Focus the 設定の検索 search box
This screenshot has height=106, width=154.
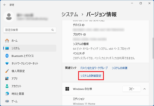pyautogui.click(x=30, y=30)
